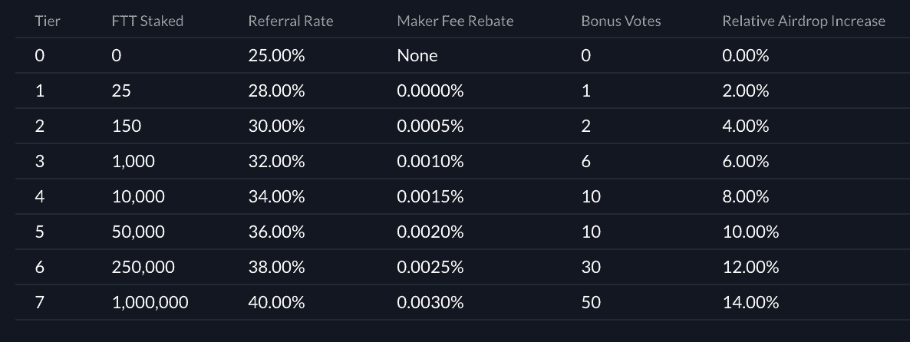The image size is (910, 342).
Task: Click the 10,000 FTT Staked cell
Action: [138, 196]
